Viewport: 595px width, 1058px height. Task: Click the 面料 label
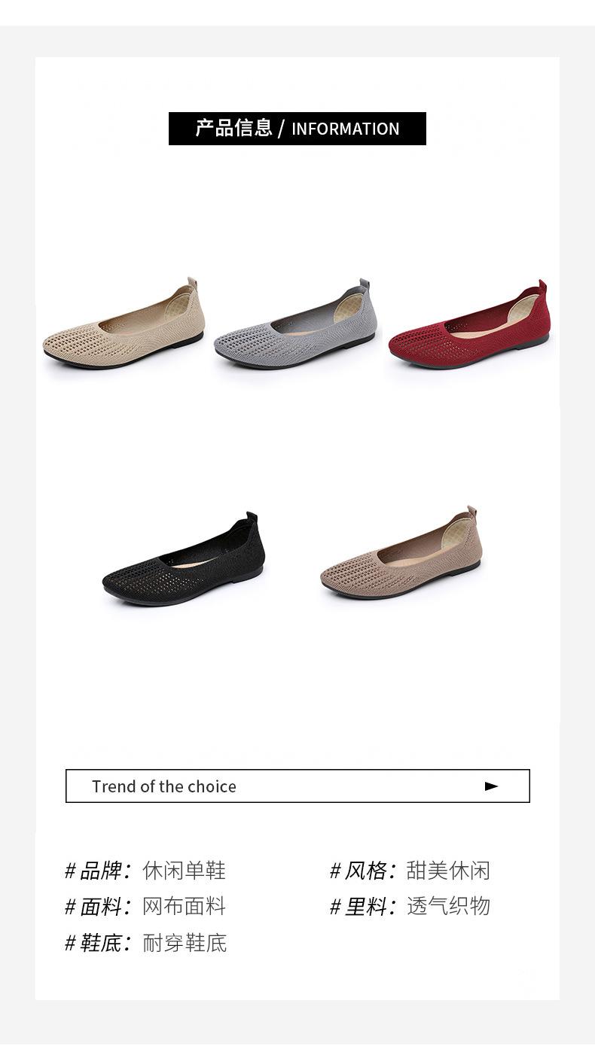tap(100, 907)
